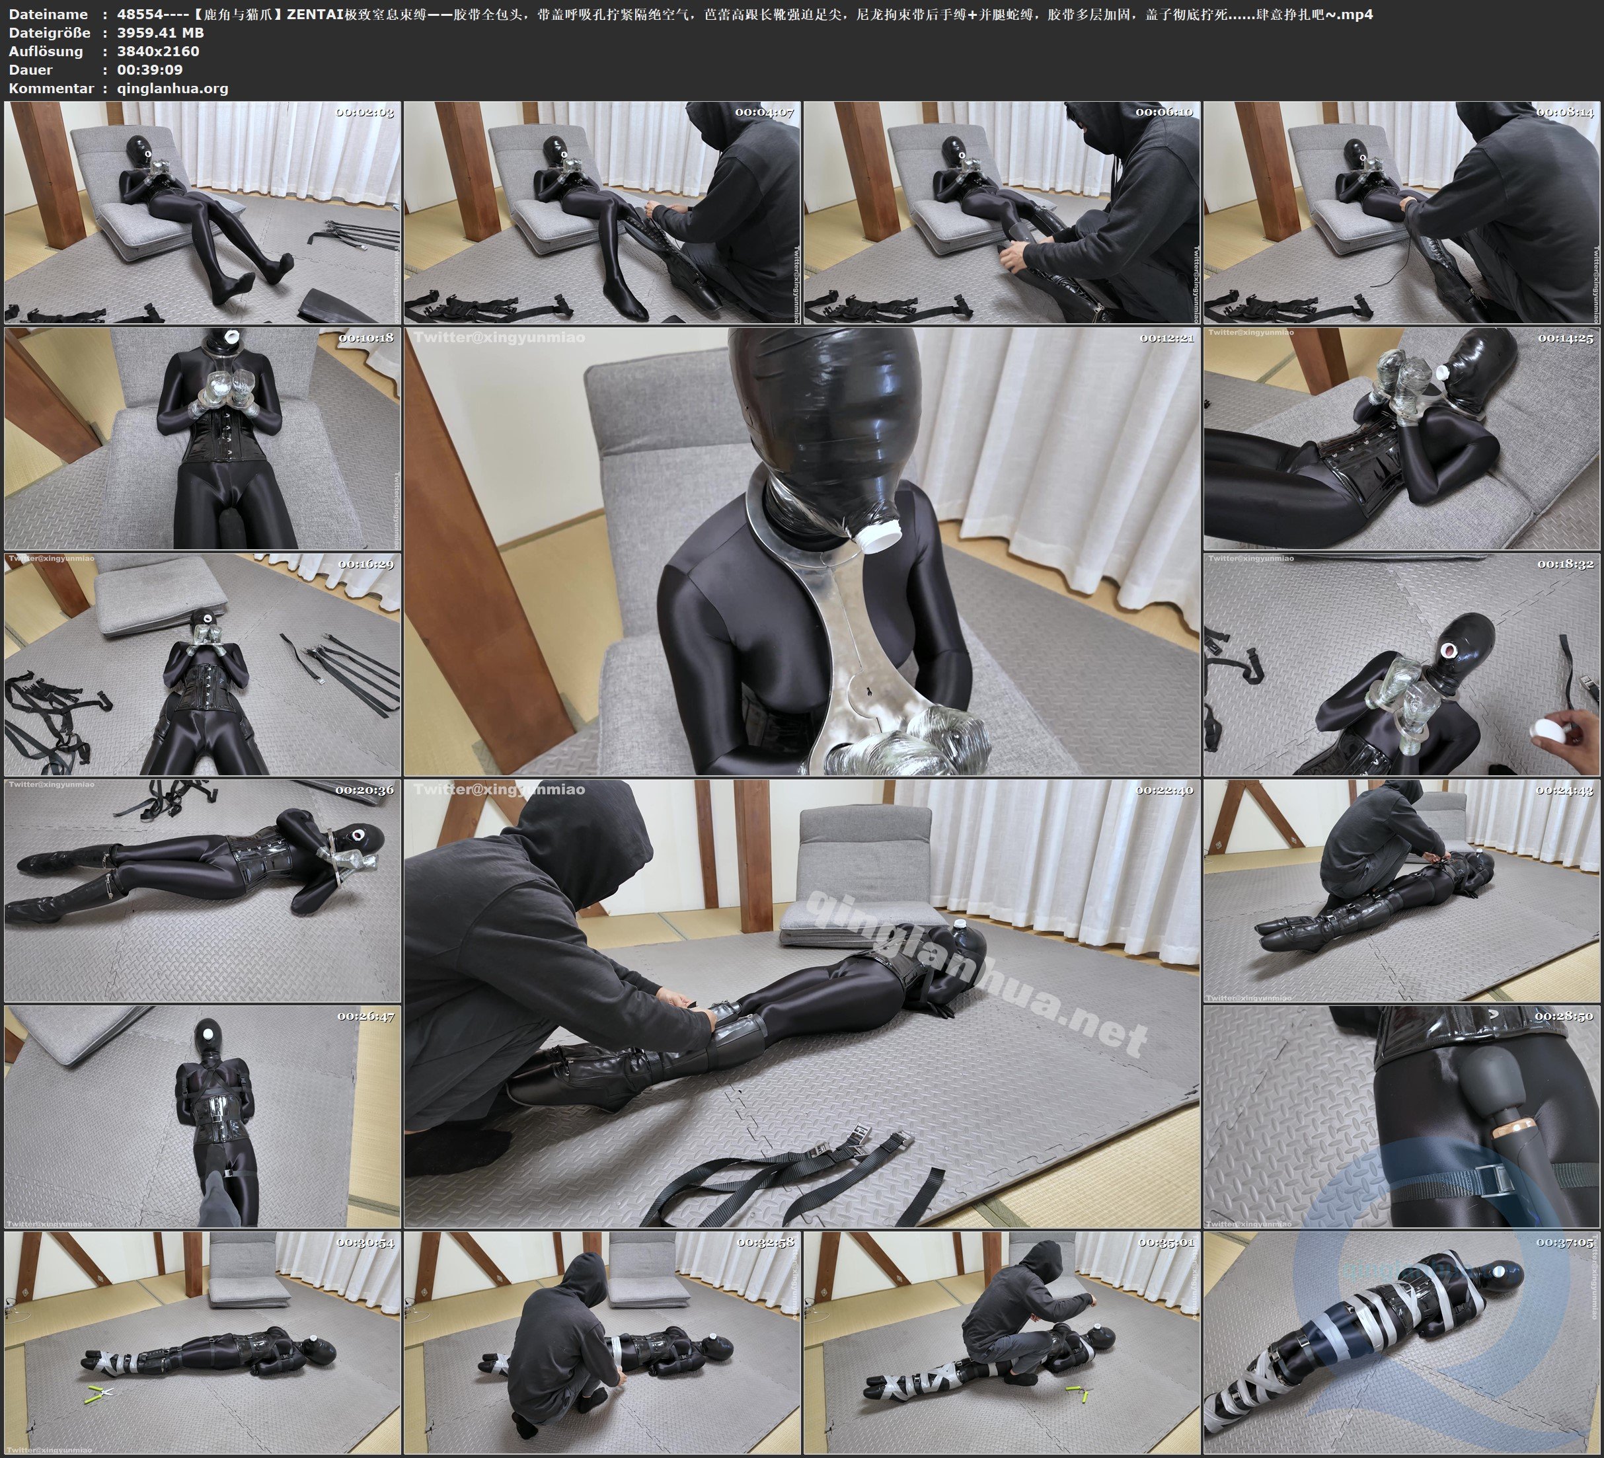Click the thumbnail marked 00:14:25
1604x1458 pixels.
(x=1402, y=438)
